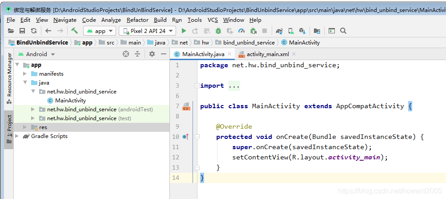The image size is (446, 199).
Task: Expand the manifests folder
Action: coord(25,74)
